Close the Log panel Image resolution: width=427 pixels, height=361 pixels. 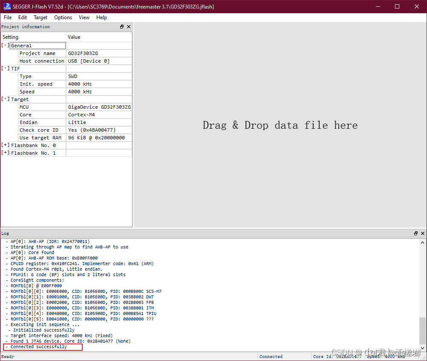423,234
